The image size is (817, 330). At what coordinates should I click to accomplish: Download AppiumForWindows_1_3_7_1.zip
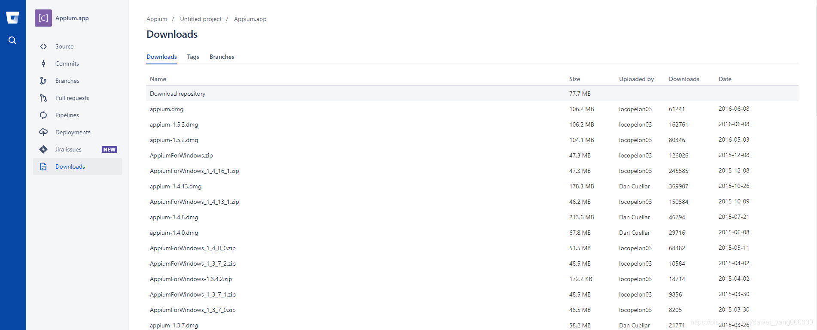[193, 294]
